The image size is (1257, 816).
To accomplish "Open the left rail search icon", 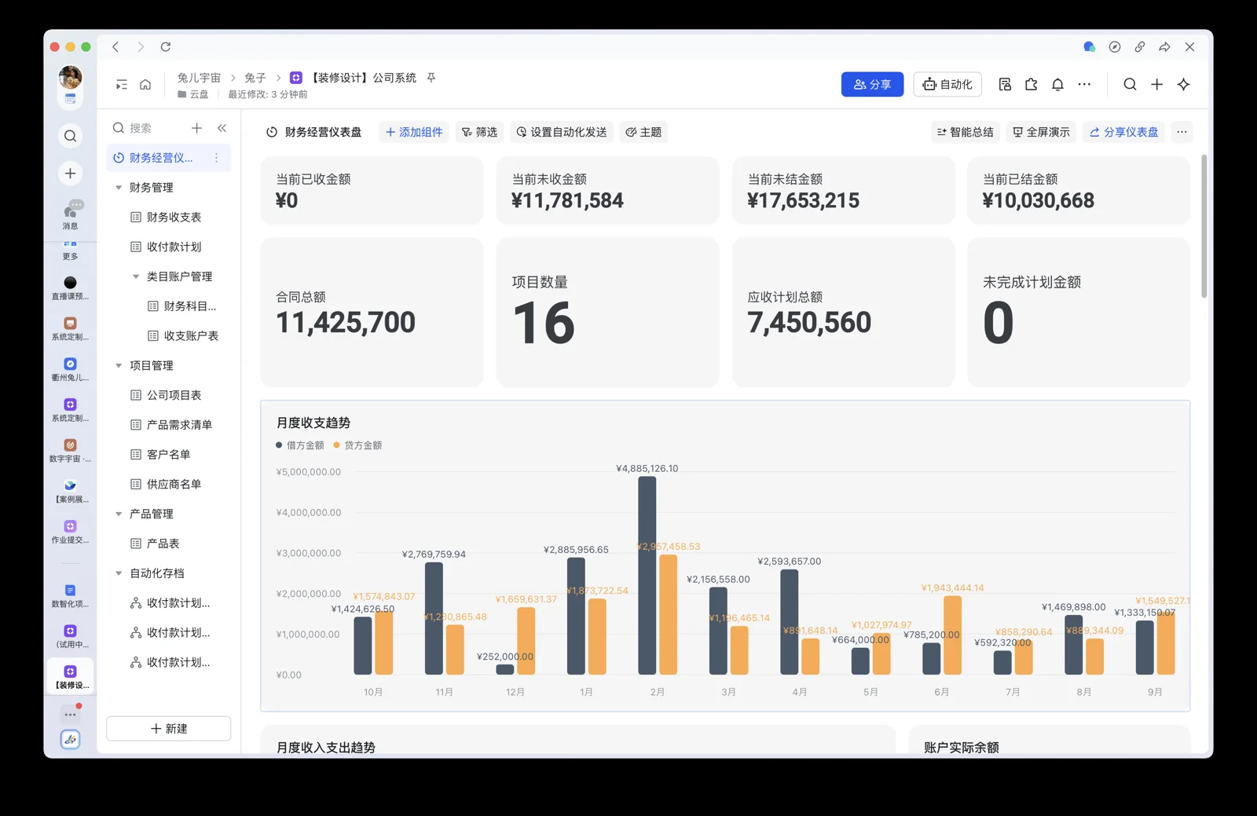I will click(x=70, y=136).
